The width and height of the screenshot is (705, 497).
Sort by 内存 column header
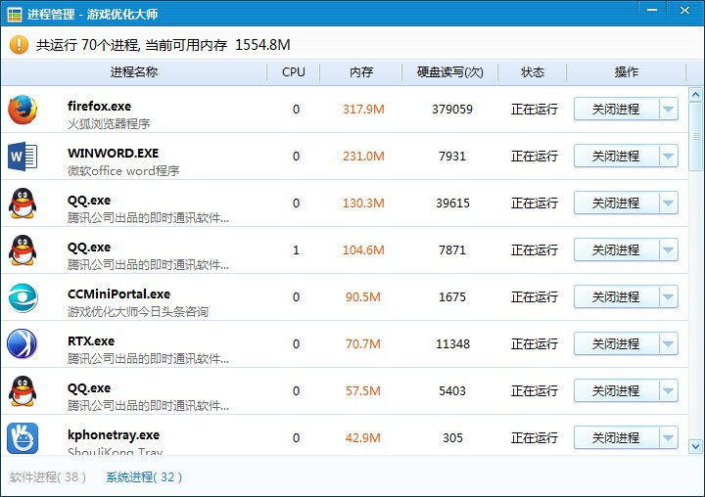click(x=361, y=71)
